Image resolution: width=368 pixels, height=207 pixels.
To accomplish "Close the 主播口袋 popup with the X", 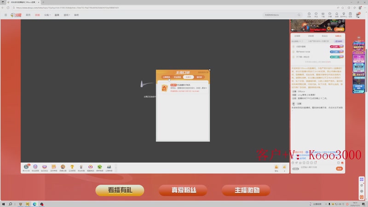I will pos(210,70).
